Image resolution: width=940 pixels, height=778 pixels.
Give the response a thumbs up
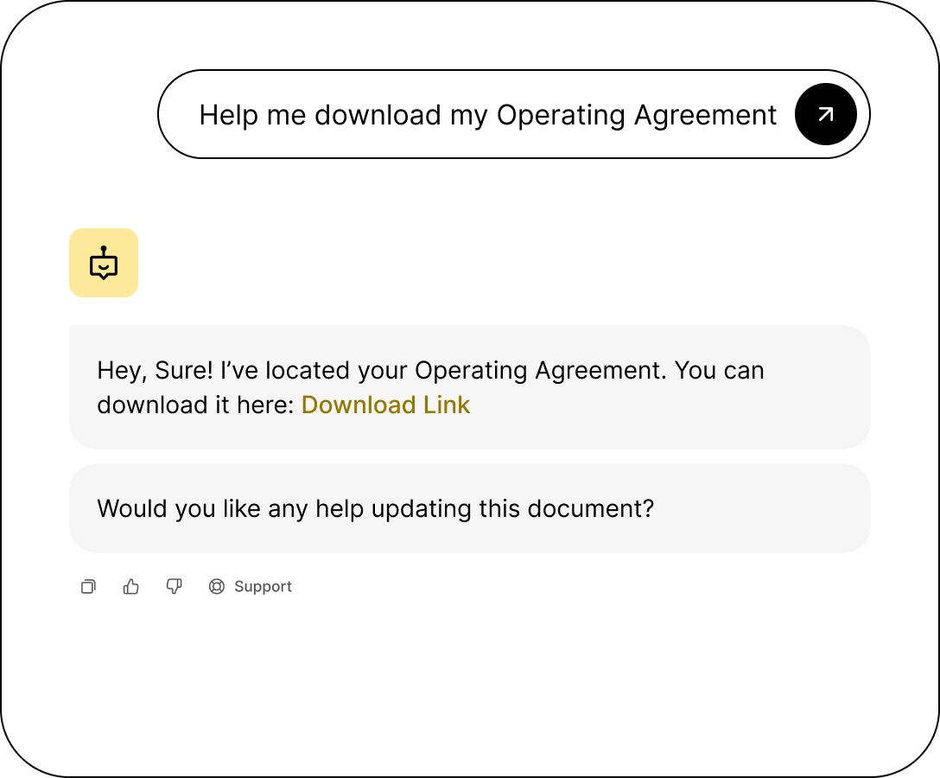point(131,587)
